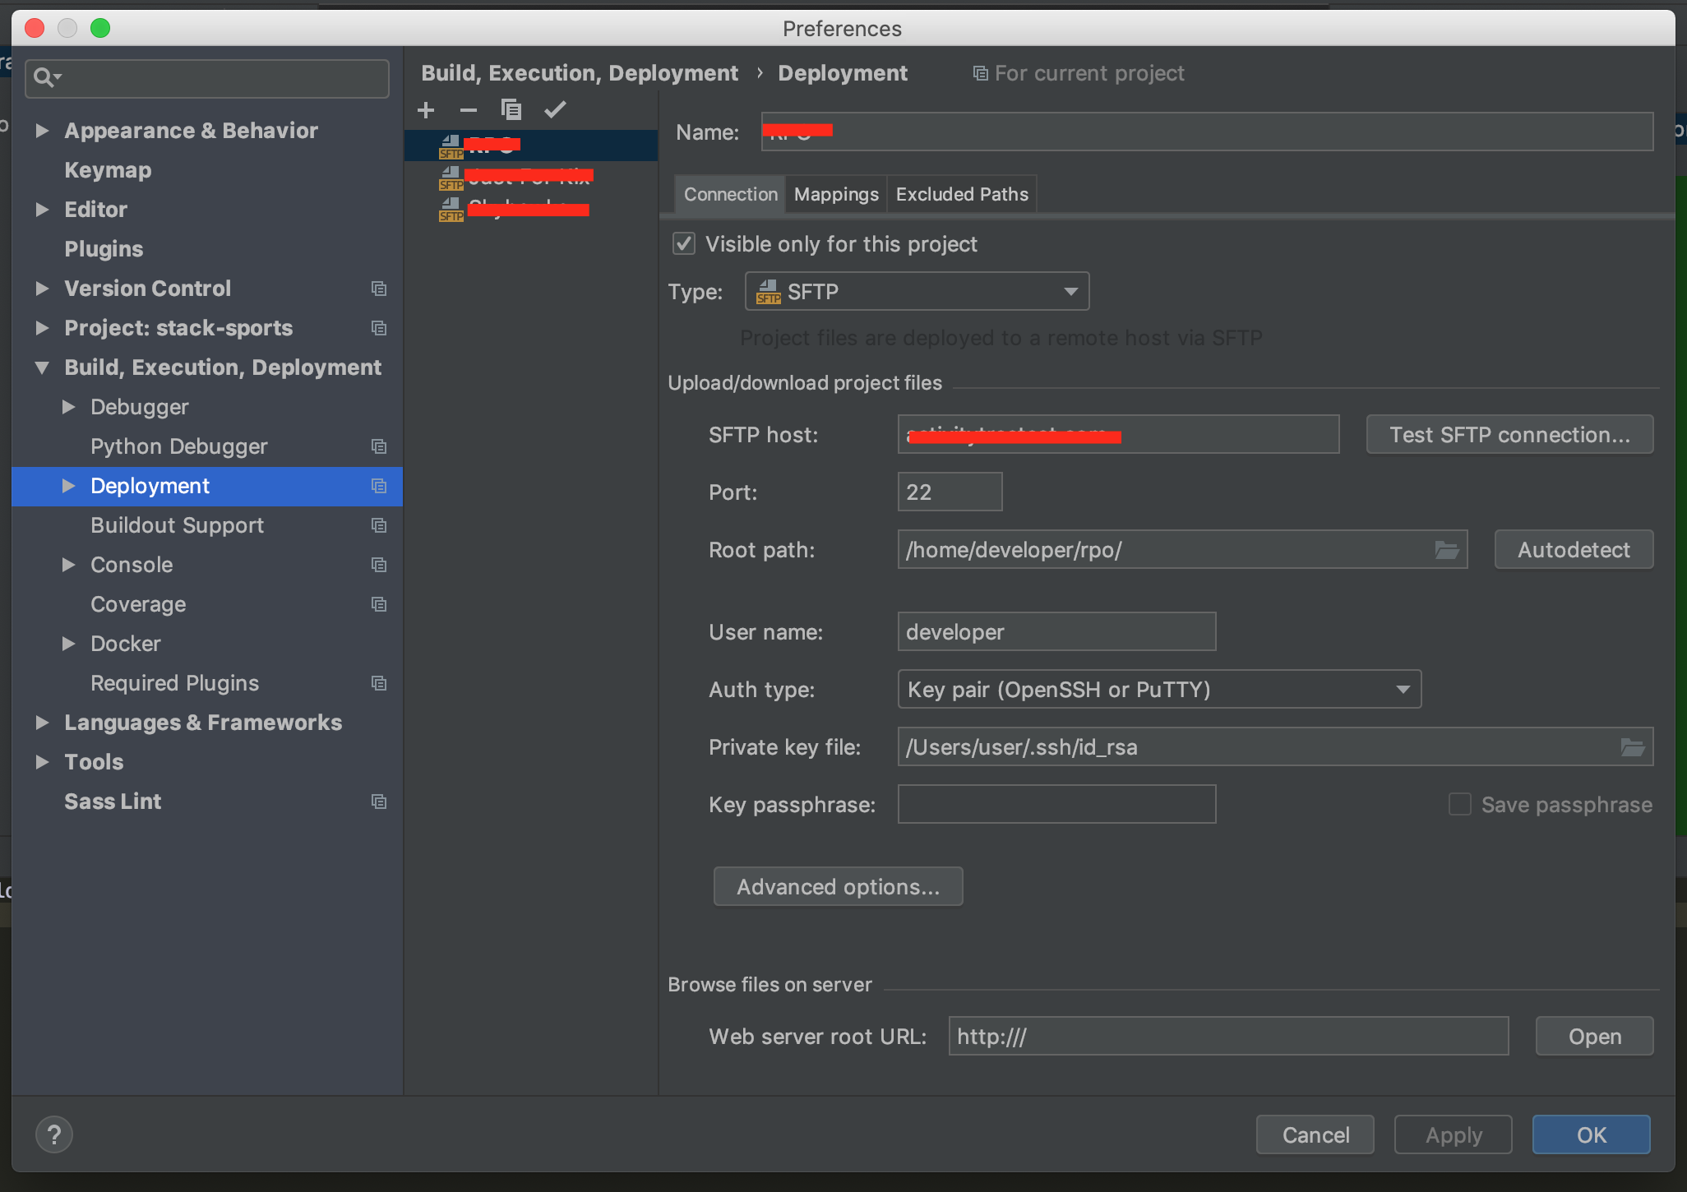Image resolution: width=1687 pixels, height=1192 pixels.
Task: Click the Private key file folder icon
Action: tap(1632, 747)
